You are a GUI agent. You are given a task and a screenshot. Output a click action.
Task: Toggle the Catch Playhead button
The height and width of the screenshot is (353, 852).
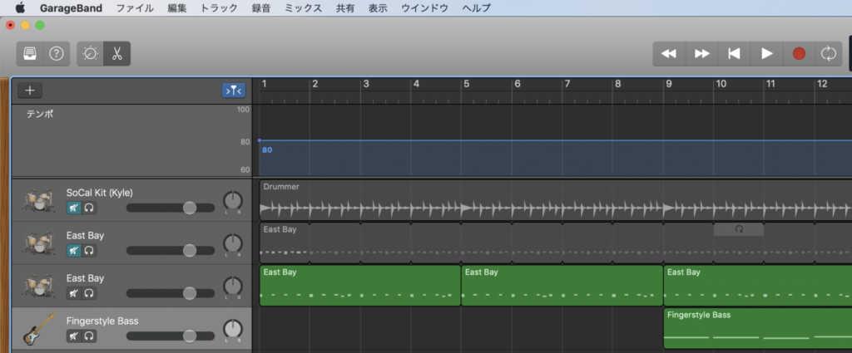pos(234,91)
